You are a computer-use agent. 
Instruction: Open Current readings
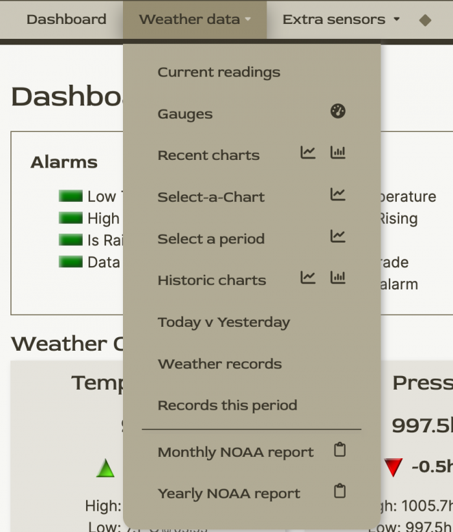pyautogui.click(x=219, y=72)
